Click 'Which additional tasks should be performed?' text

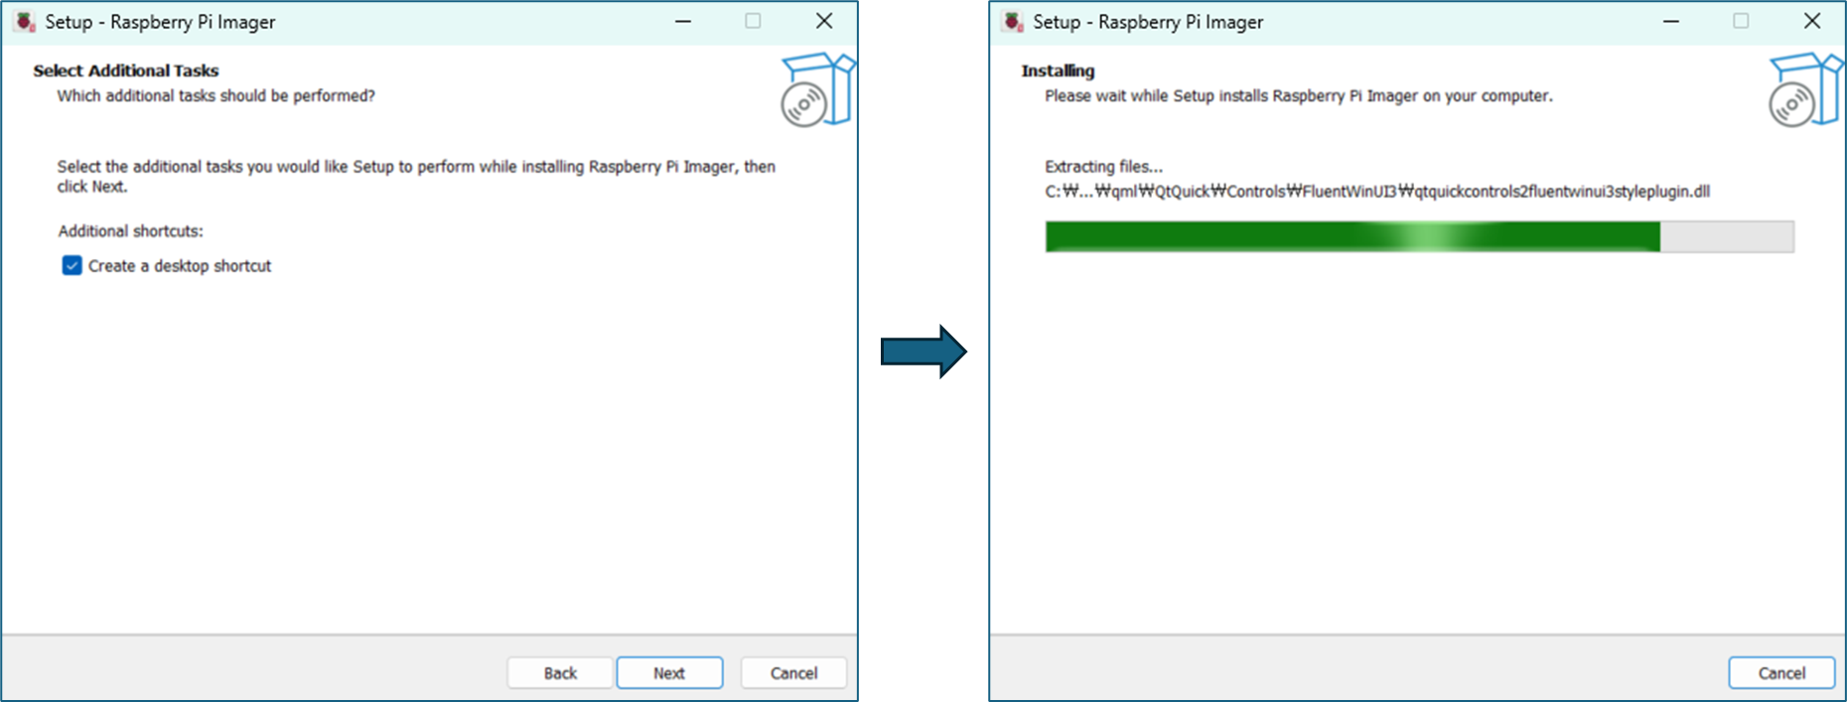(x=215, y=95)
